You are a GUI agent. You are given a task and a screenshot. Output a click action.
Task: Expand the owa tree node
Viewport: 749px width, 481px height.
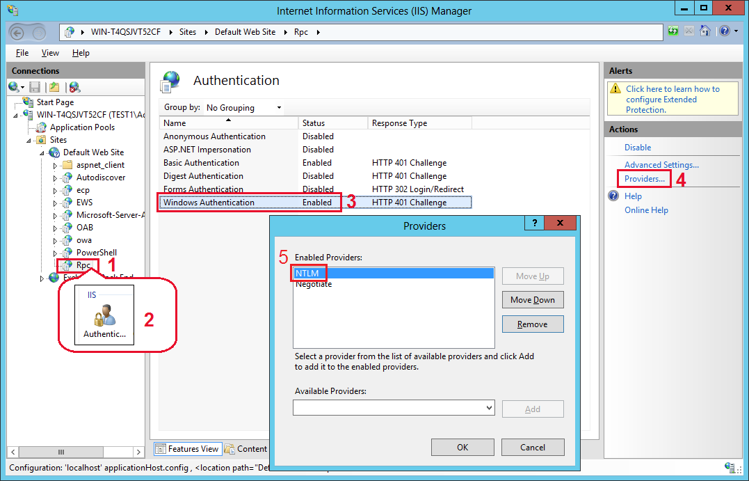tap(55, 241)
